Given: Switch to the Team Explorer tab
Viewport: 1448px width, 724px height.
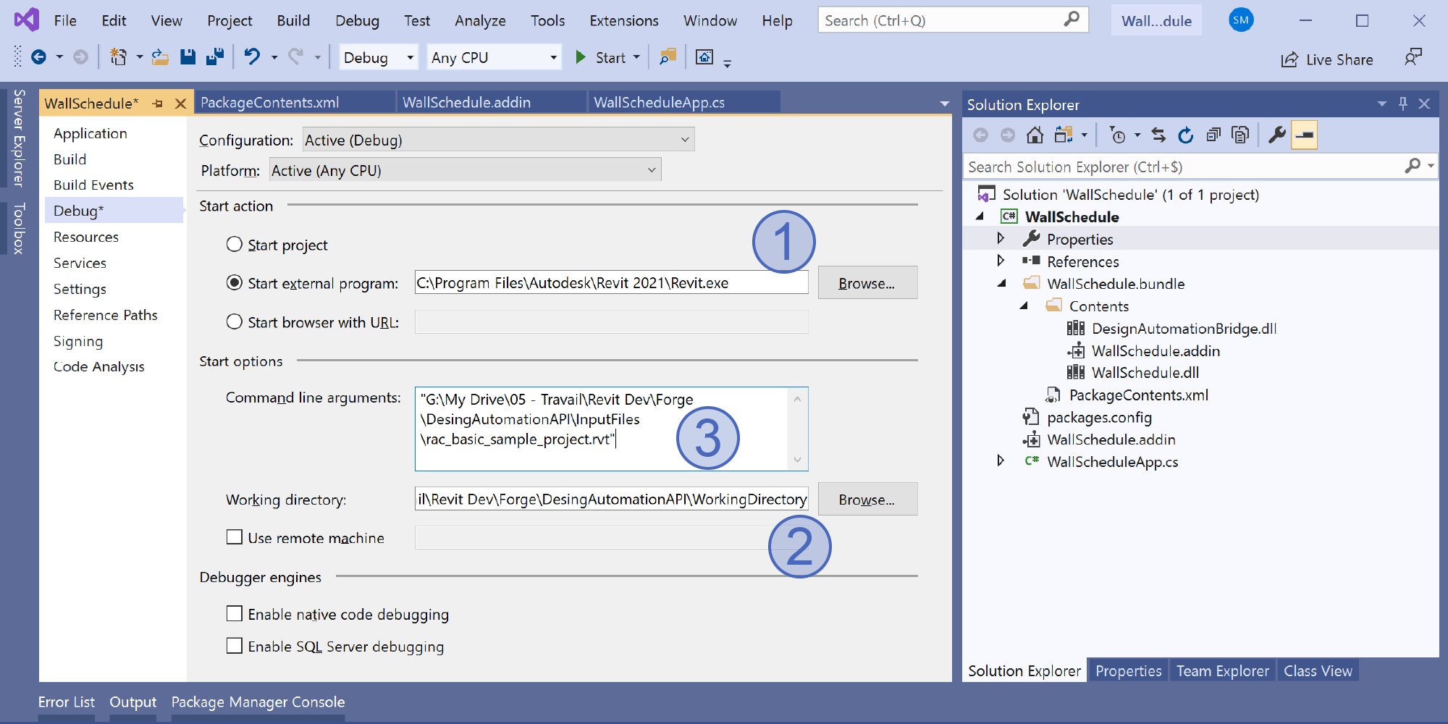Looking at the screenshot, I should 1222,670.
